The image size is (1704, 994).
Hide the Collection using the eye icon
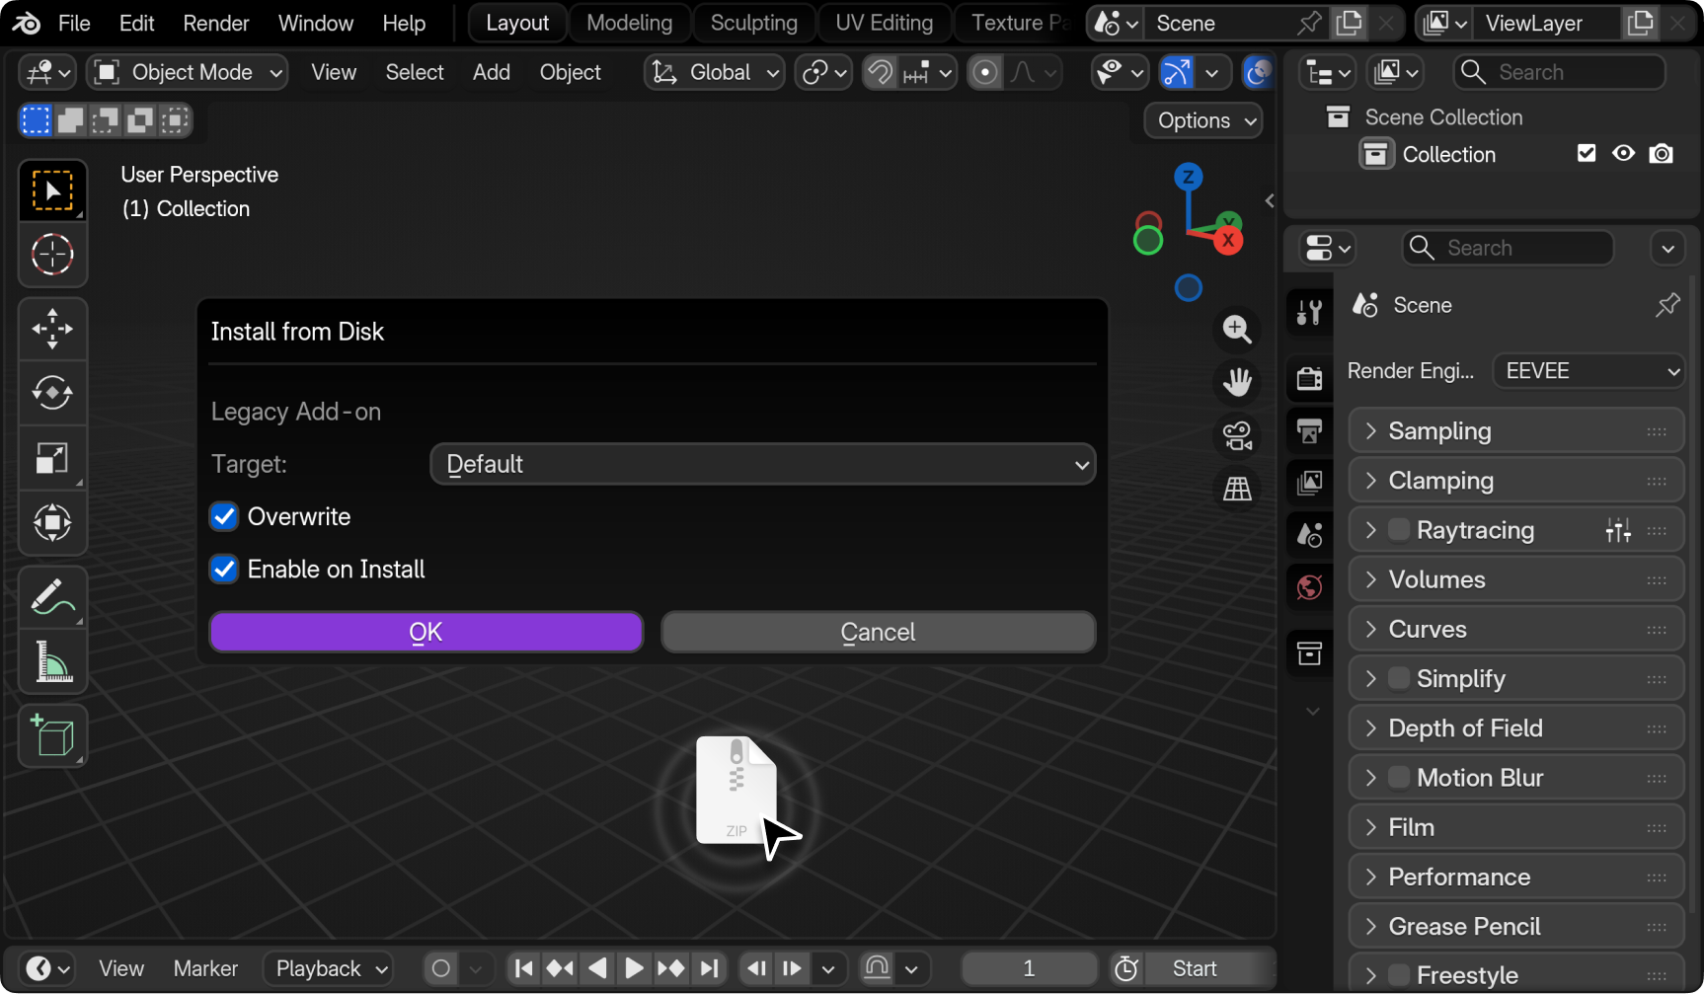[1623, 153]
